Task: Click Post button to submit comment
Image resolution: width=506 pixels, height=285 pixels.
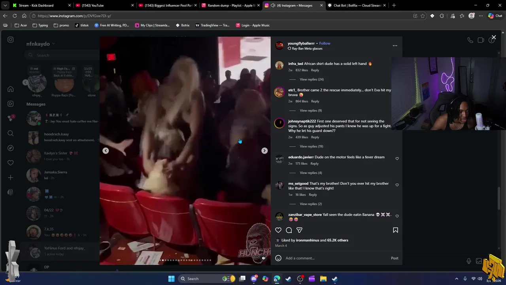Action: click(395, 258)
